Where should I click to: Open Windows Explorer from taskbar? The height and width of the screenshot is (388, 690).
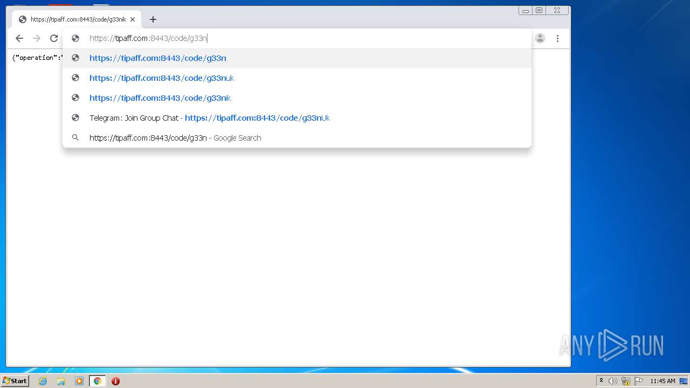point(61,381)
